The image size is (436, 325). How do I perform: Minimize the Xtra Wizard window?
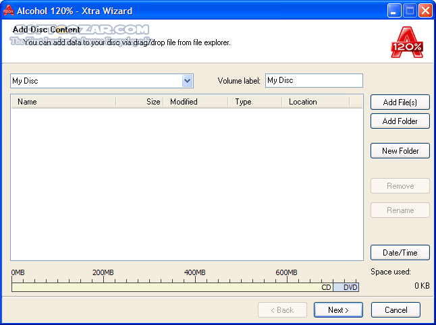pos(395,11)
